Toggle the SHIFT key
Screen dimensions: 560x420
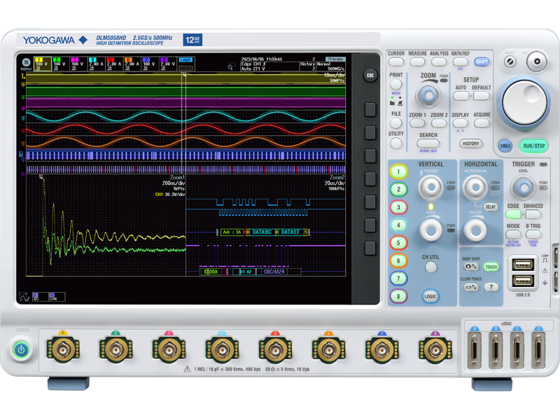point(480,61)
